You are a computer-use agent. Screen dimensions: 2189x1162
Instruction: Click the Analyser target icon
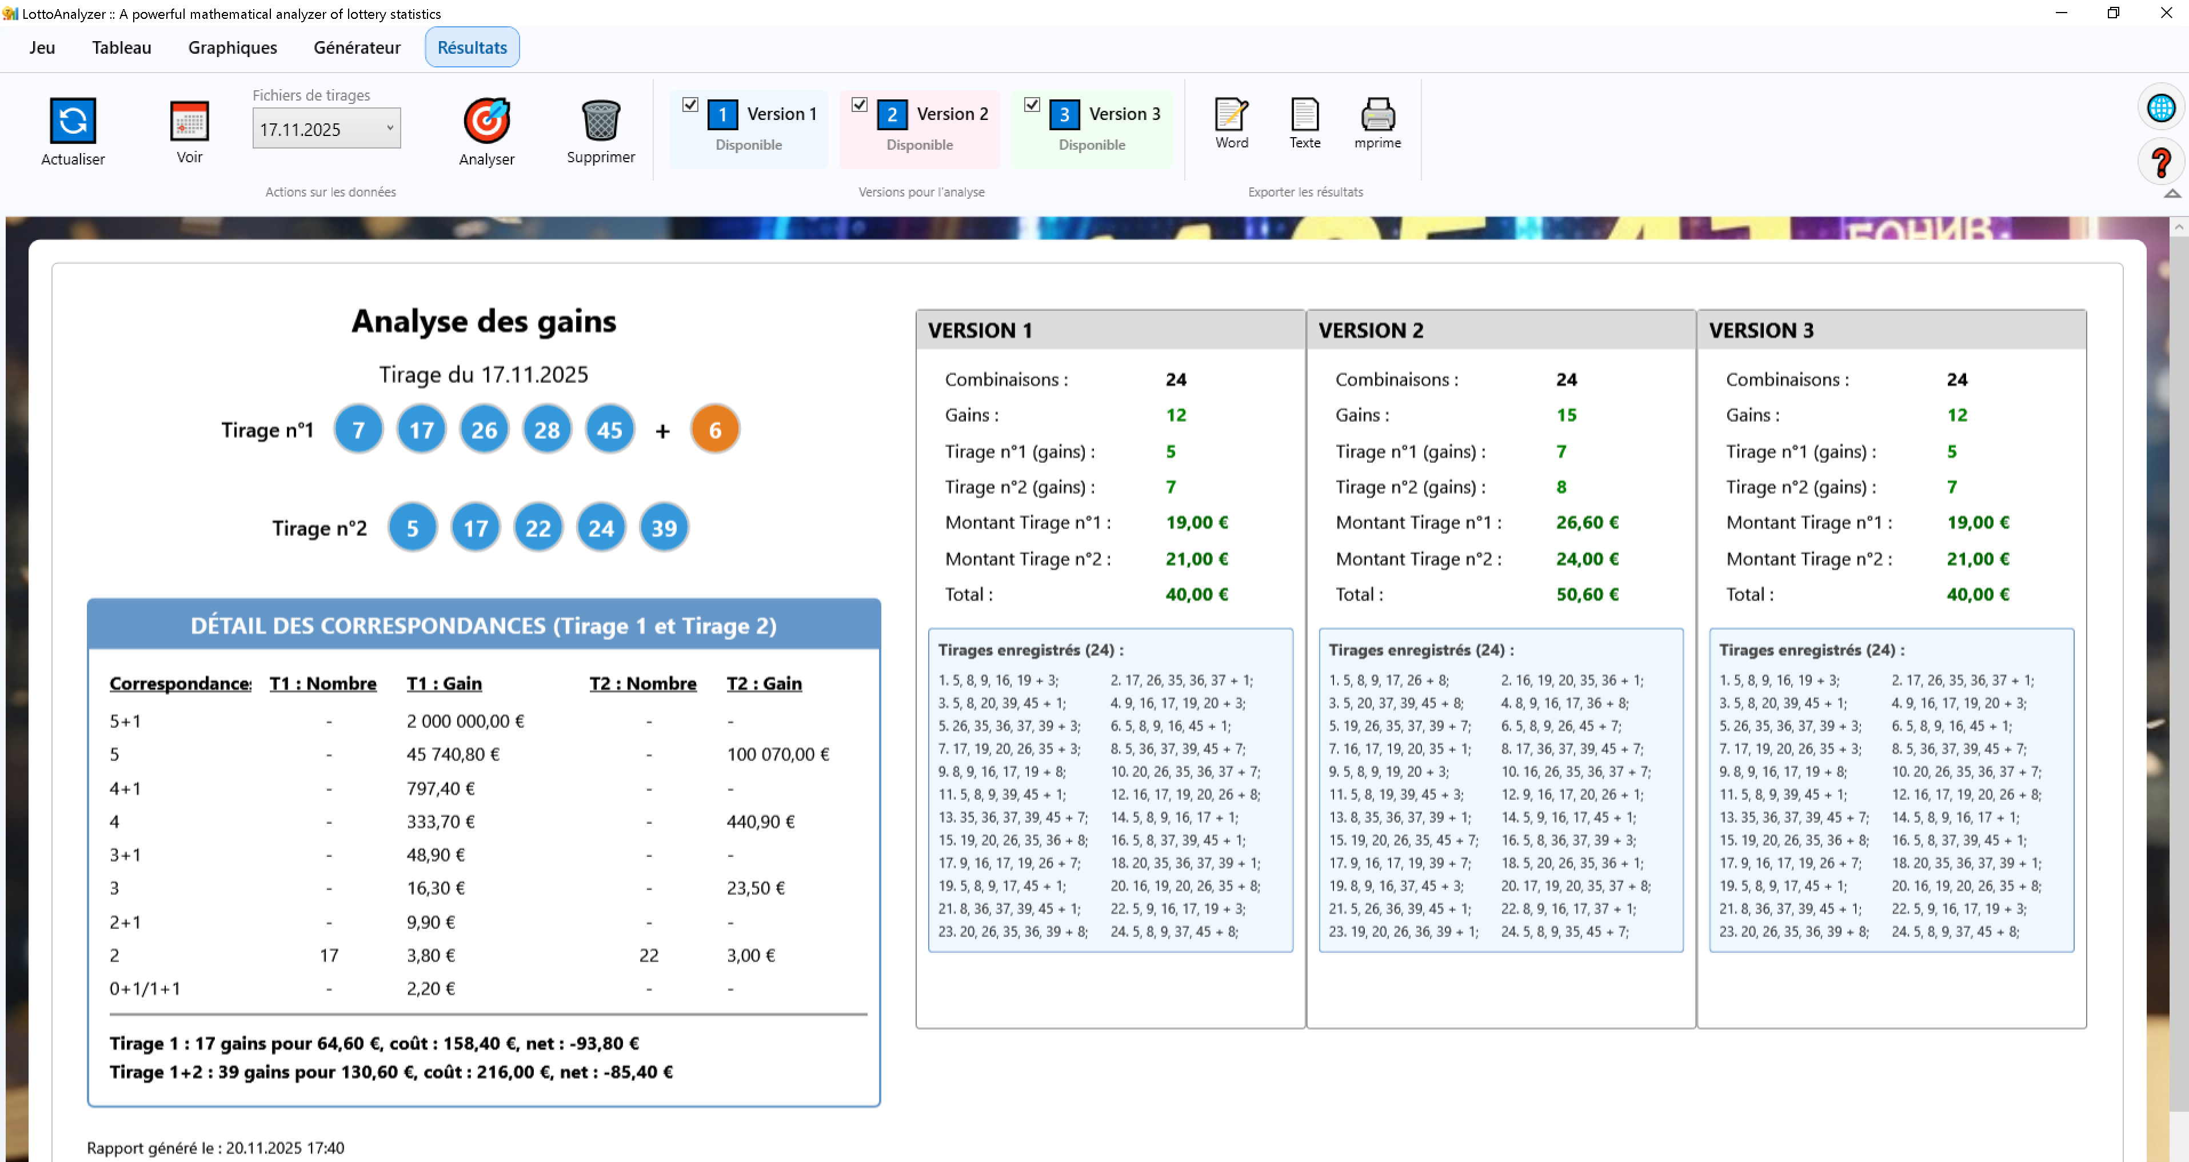[486, 121]
